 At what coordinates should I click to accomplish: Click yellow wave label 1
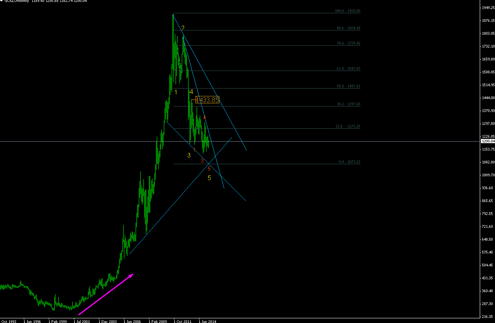176,92
